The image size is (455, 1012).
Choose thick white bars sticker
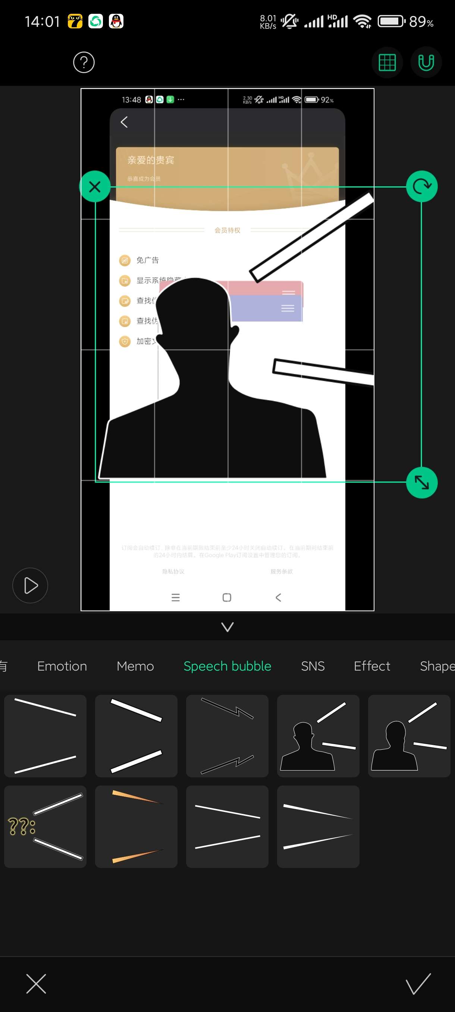click(x=136, y=736)
